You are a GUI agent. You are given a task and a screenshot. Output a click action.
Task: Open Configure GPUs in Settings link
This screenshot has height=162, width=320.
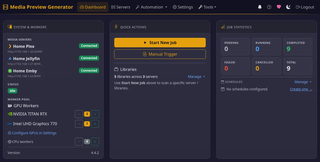(32, 133)
